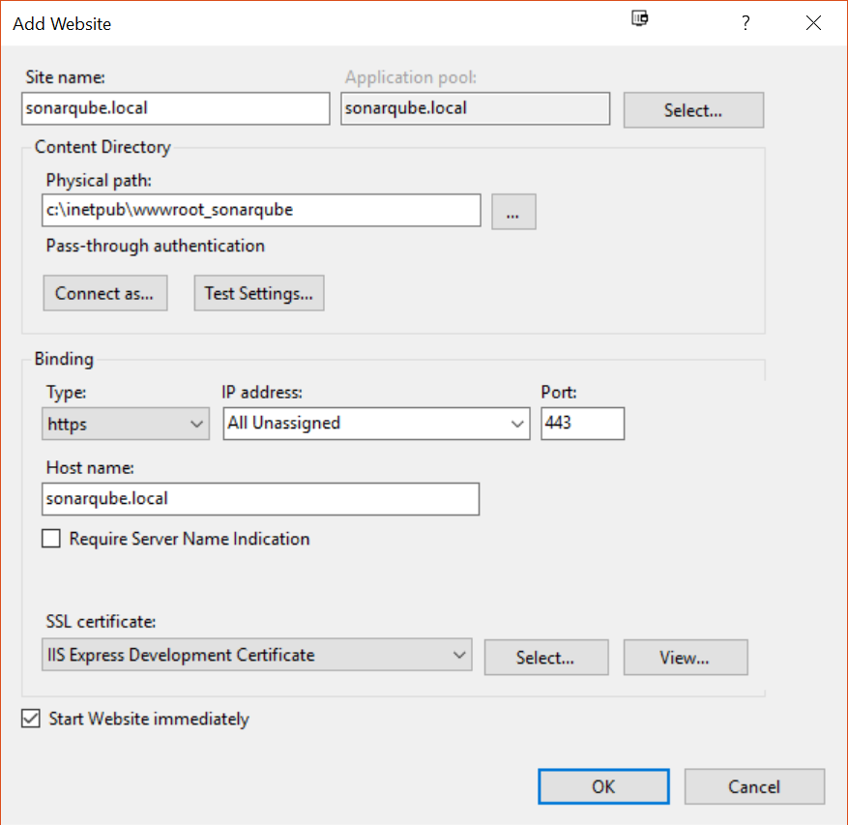Click the remote desktop icon in title bar

tap(640, 18)
